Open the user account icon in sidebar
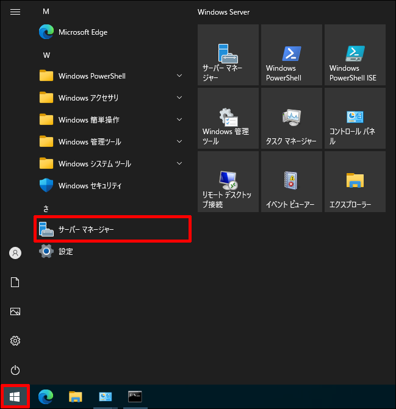The image size is (396, 409). point(15,253)
